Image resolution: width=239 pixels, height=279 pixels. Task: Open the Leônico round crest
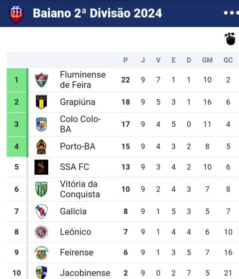coord(41,232)
